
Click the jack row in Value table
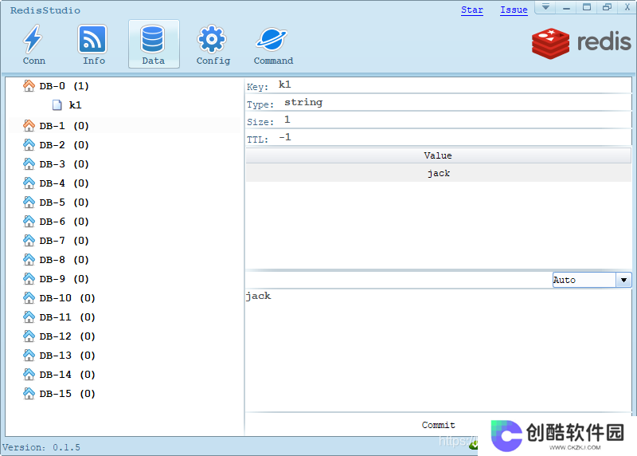(438, 173)
